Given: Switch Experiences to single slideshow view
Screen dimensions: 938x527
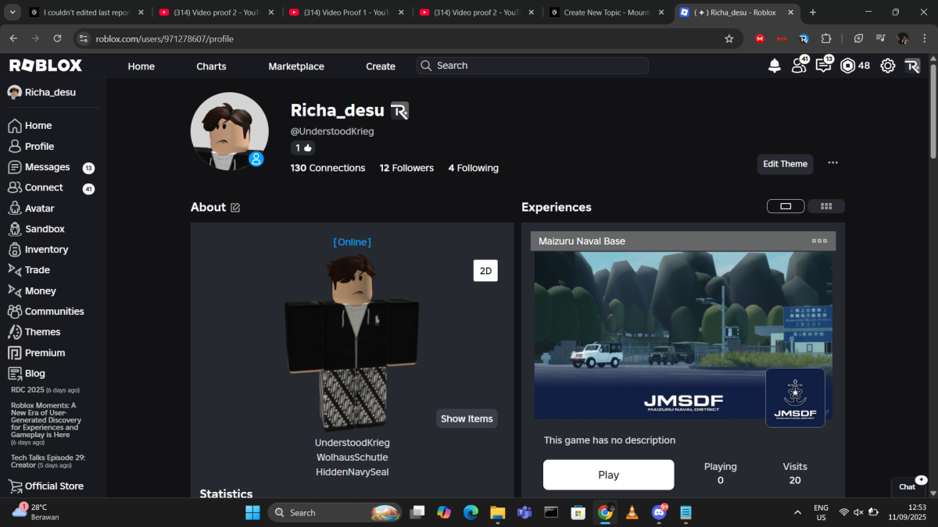Looking at the screenshot, I should tap(786, 206).
